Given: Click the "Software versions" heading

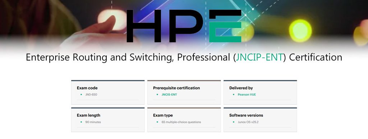Looking at the screenshot, I should pyautogui.click(x=246, y=115).
